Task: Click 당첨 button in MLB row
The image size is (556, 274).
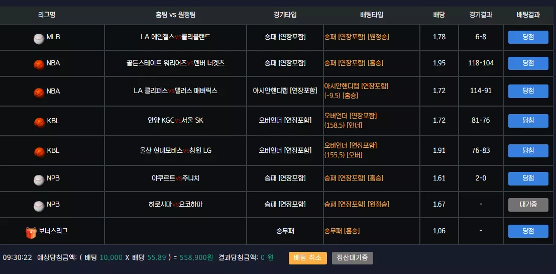Action: 528,37
